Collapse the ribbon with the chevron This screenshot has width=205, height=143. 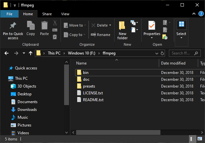194,14
